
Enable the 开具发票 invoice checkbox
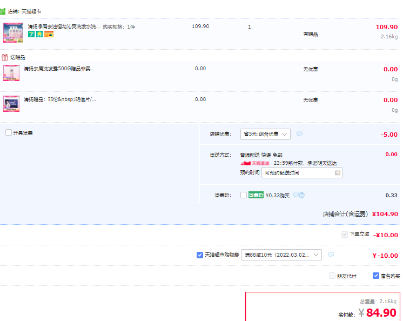click(x=9, y=132)
